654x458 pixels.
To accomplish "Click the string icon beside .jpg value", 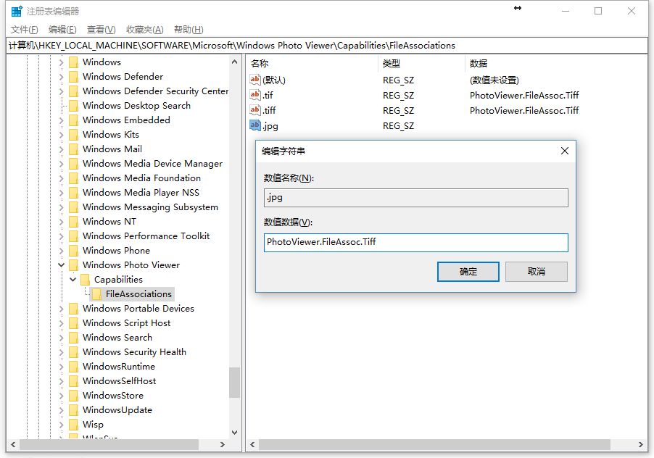I will coord(254,125).
